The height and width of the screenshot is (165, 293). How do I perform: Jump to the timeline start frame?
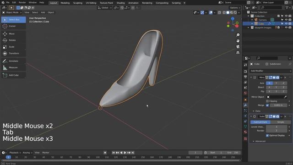pyautogui.click(x=114, y=153)
